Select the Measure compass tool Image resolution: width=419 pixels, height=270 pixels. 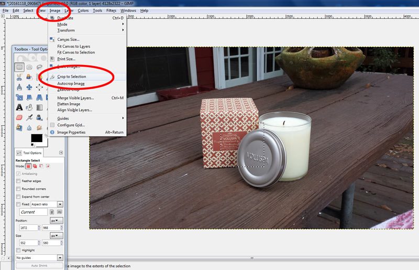pyautogui.click(x=19, y=87)
